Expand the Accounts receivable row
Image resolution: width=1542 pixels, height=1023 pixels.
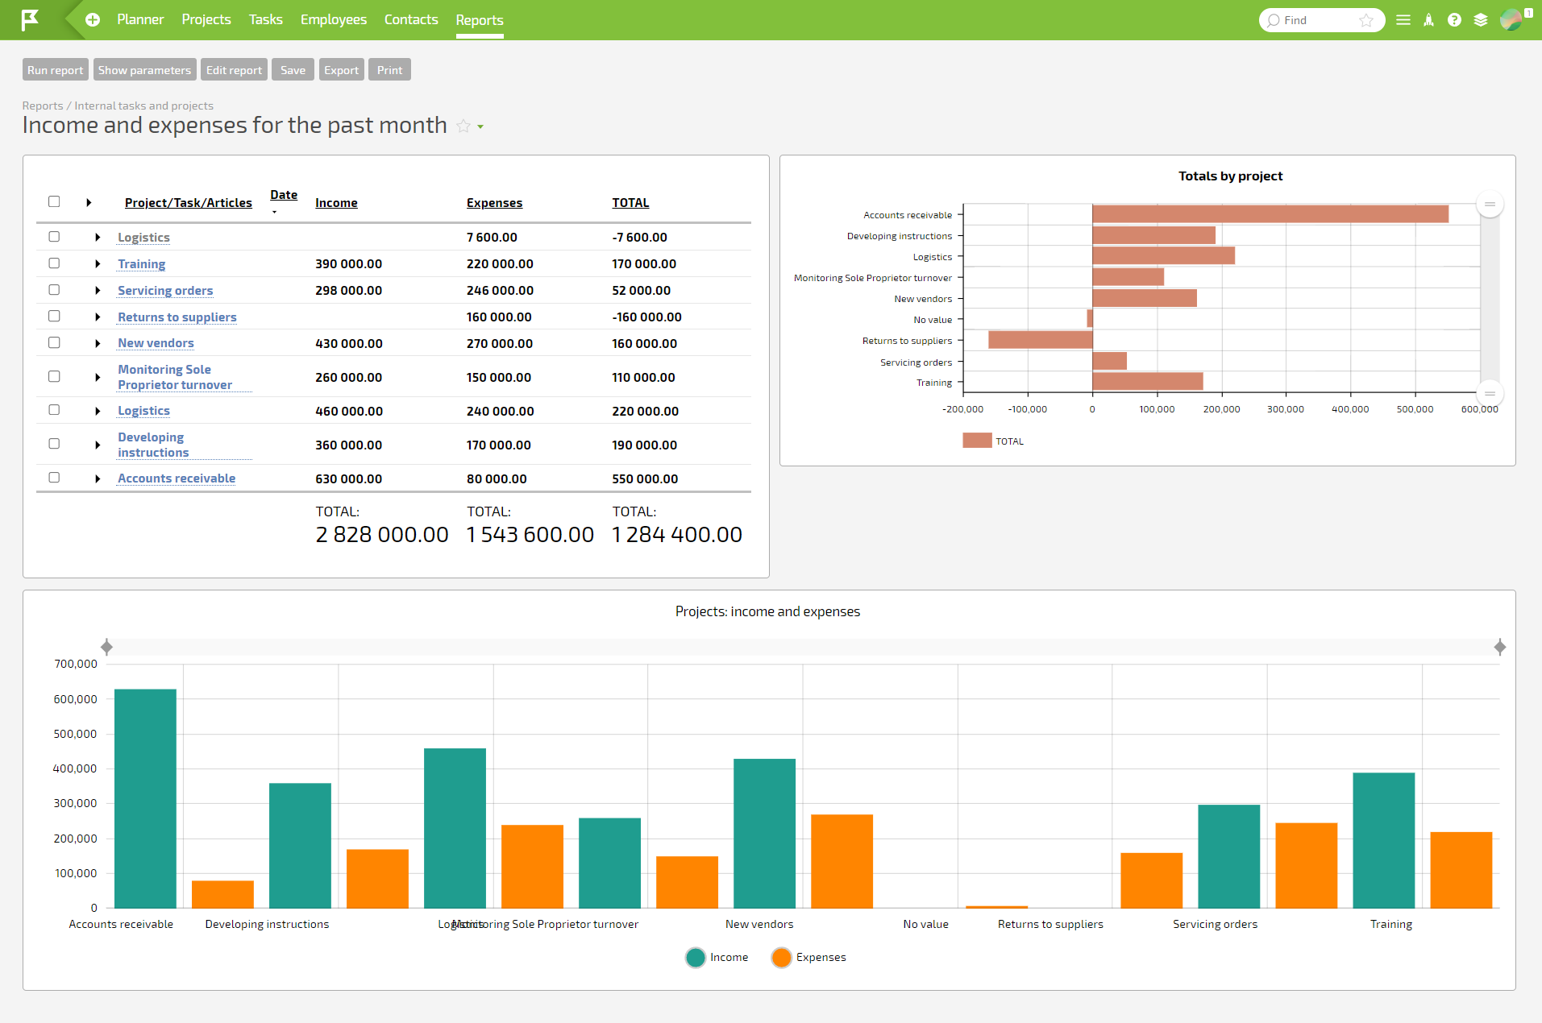[x=98, y=478]
